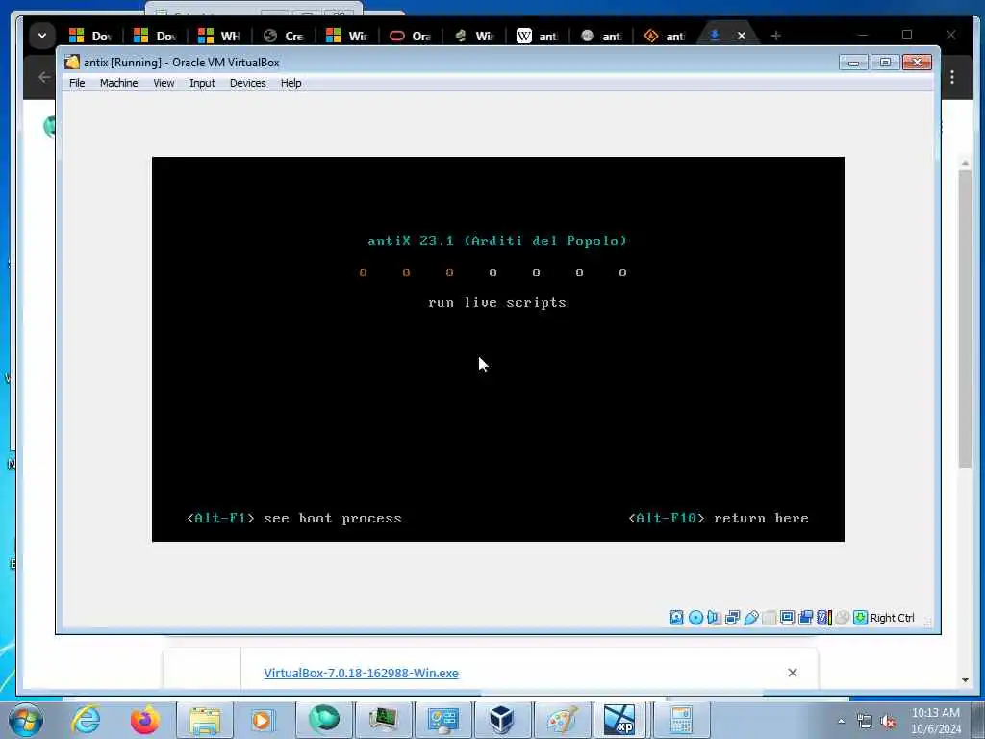This screenshot has height=739, width=985.
Task: Switch to the 'Ora' Oracle tab
Action: coord(410,36)
